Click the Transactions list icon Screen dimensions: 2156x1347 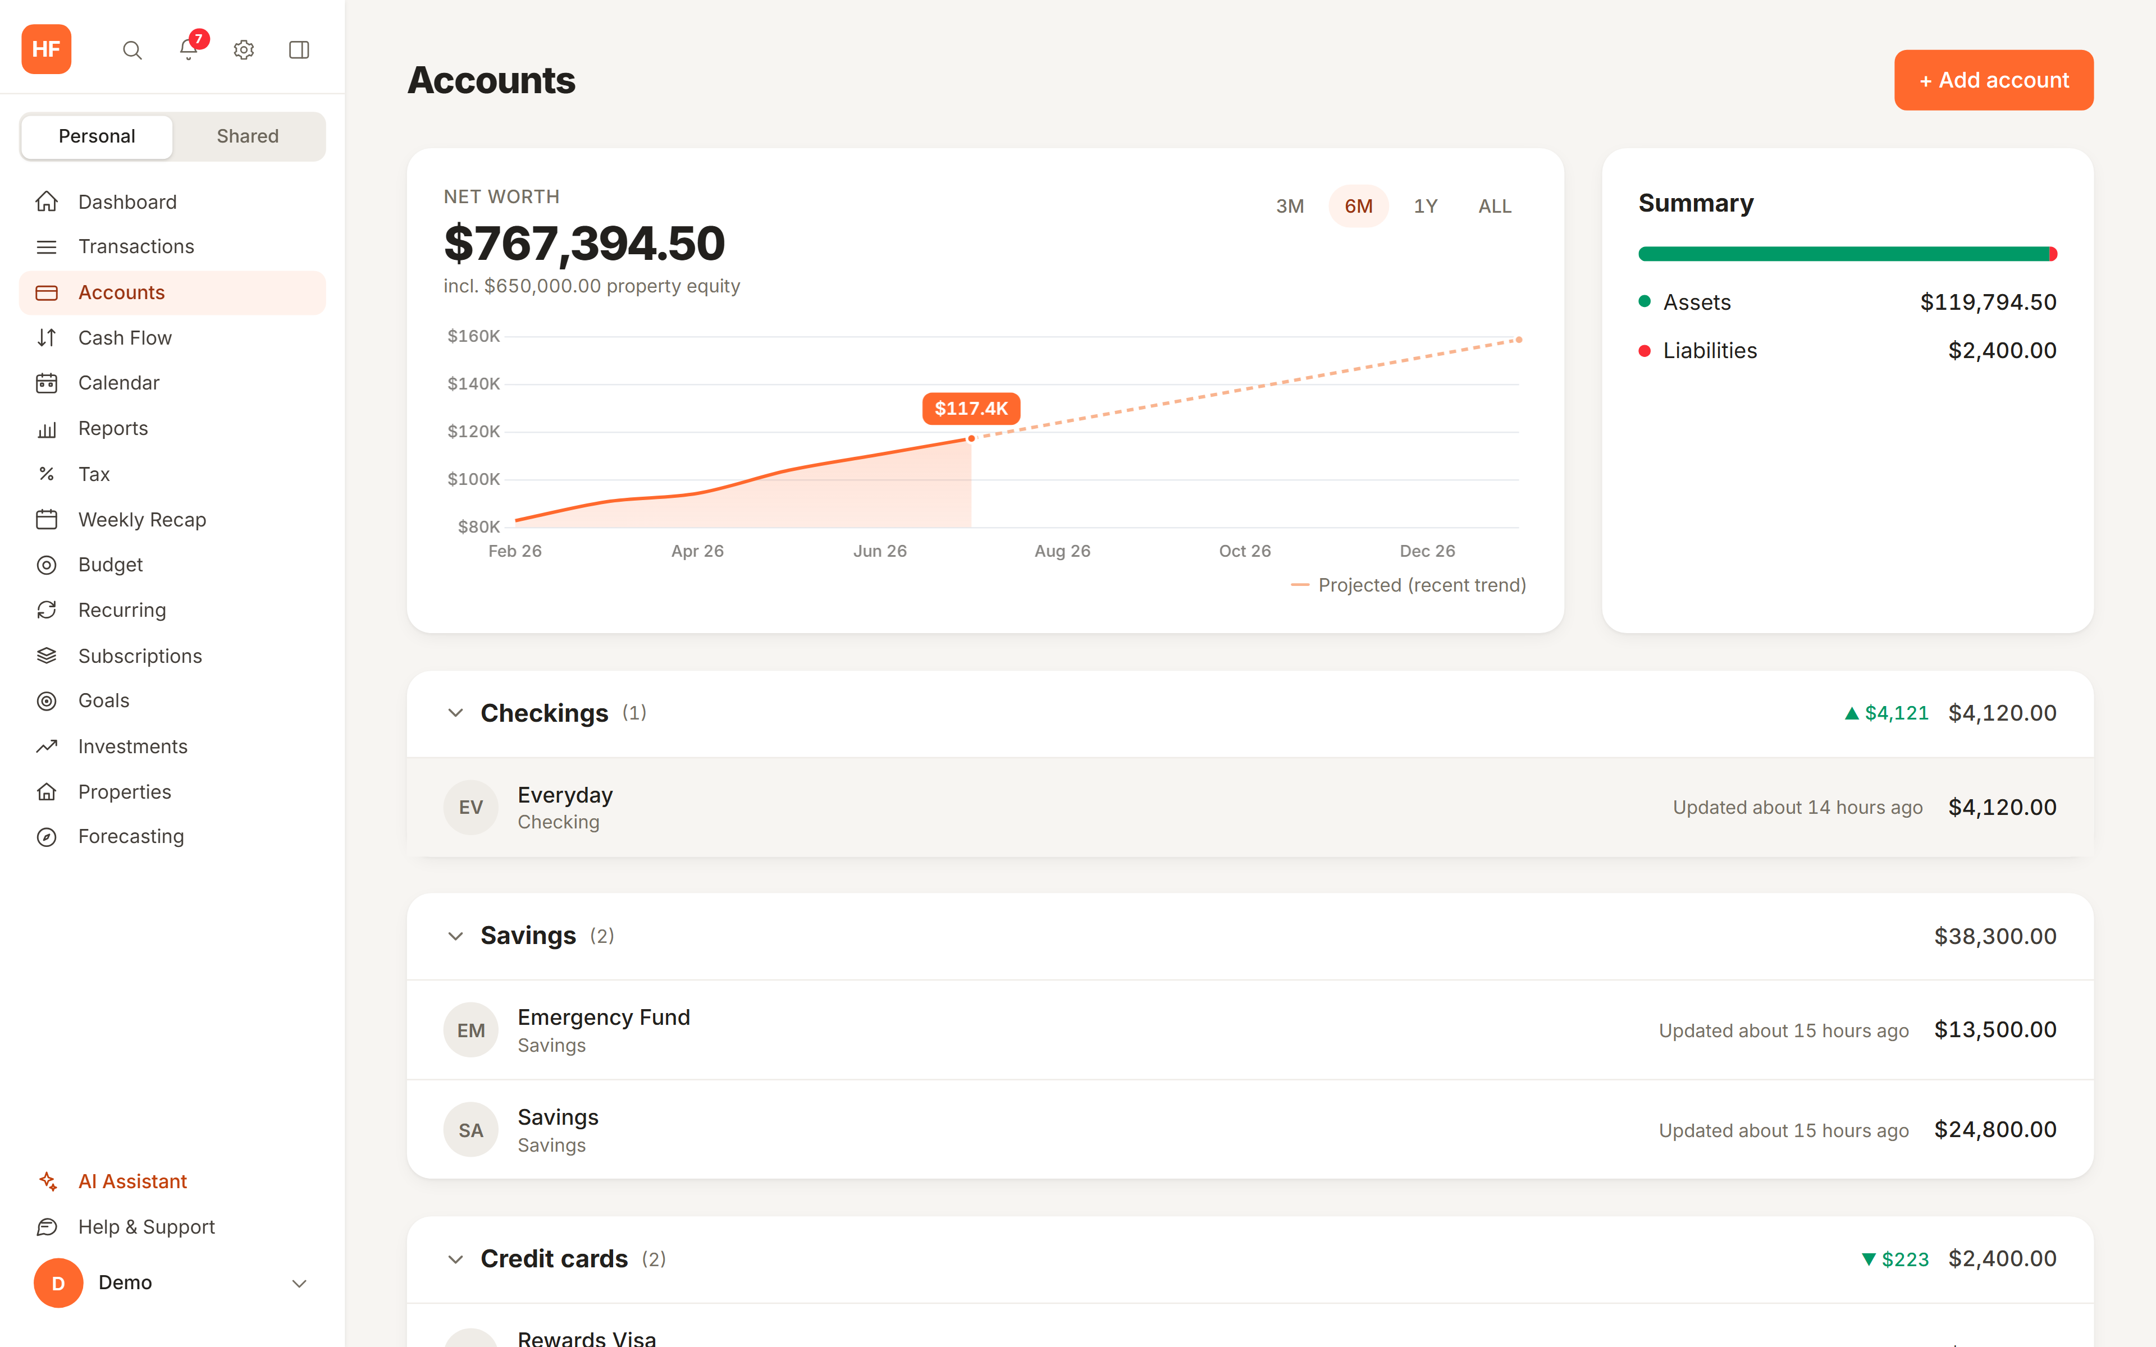(47, 247)
